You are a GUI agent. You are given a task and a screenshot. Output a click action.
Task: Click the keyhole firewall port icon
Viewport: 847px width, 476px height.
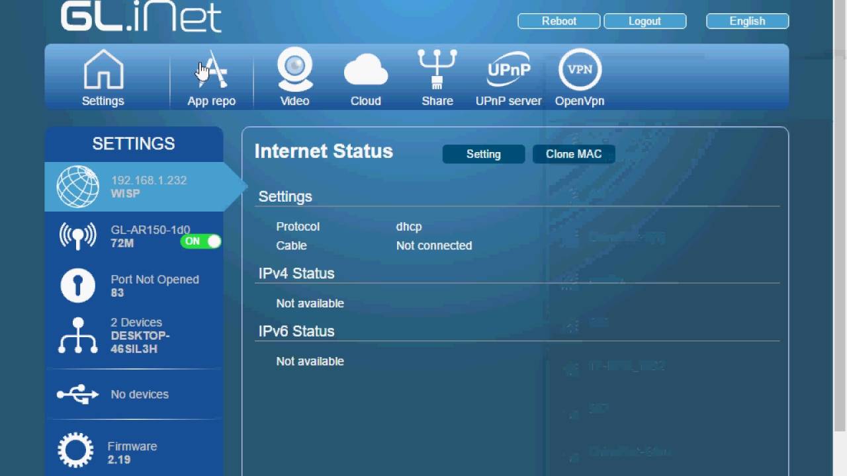click(77, 286)
